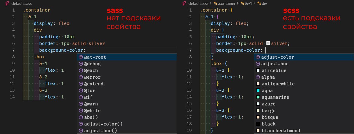The width and height of the screenshot is (354, 134).
Task: Click line number 17 in scss editor
Action: pos(189,117)
